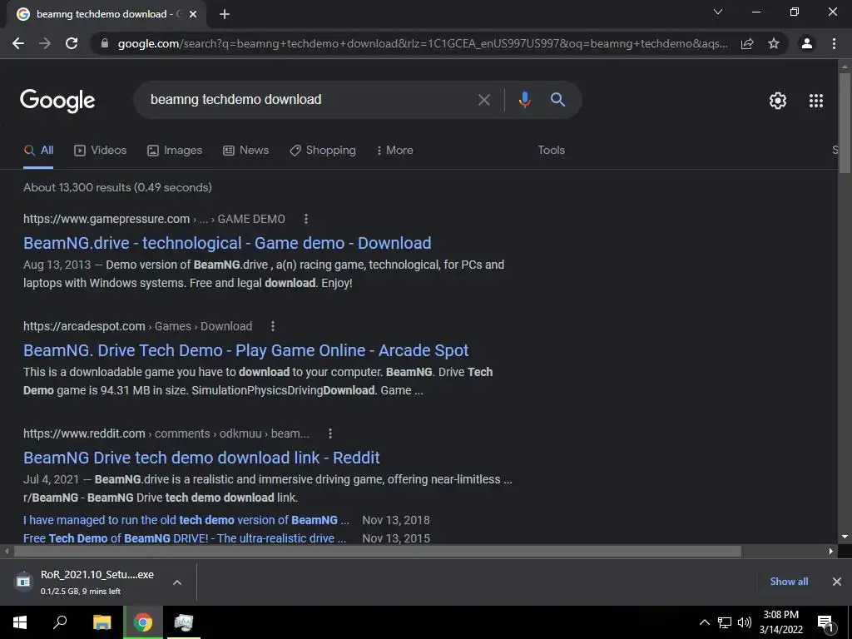Open the Chrome three-dot menu

tap(834, 43)
